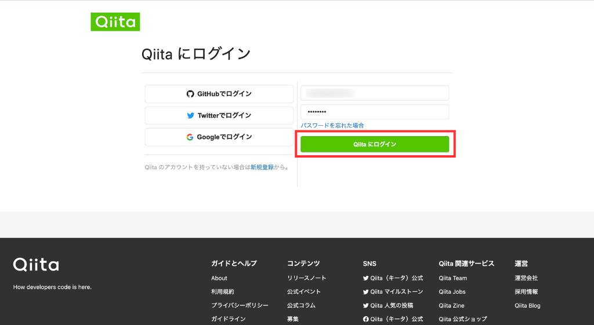The image size is (594, 325).
Task: Open the 新規登録 sign-up link
Action: coord(262,167)
